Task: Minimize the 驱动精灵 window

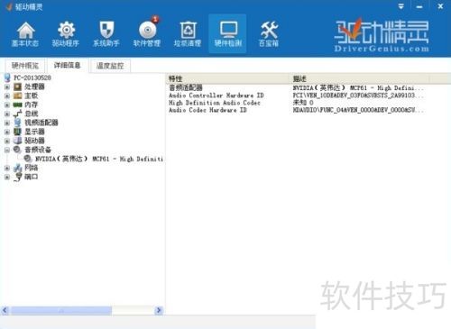Action: pos(419,6)
